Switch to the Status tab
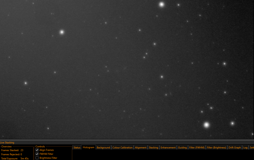Screen dimensions: 254x160 point(77,147)
